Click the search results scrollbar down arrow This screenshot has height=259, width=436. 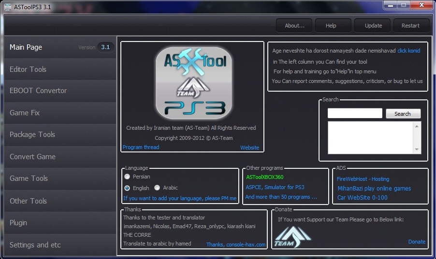pyautogui.click(x=417, y=150)
